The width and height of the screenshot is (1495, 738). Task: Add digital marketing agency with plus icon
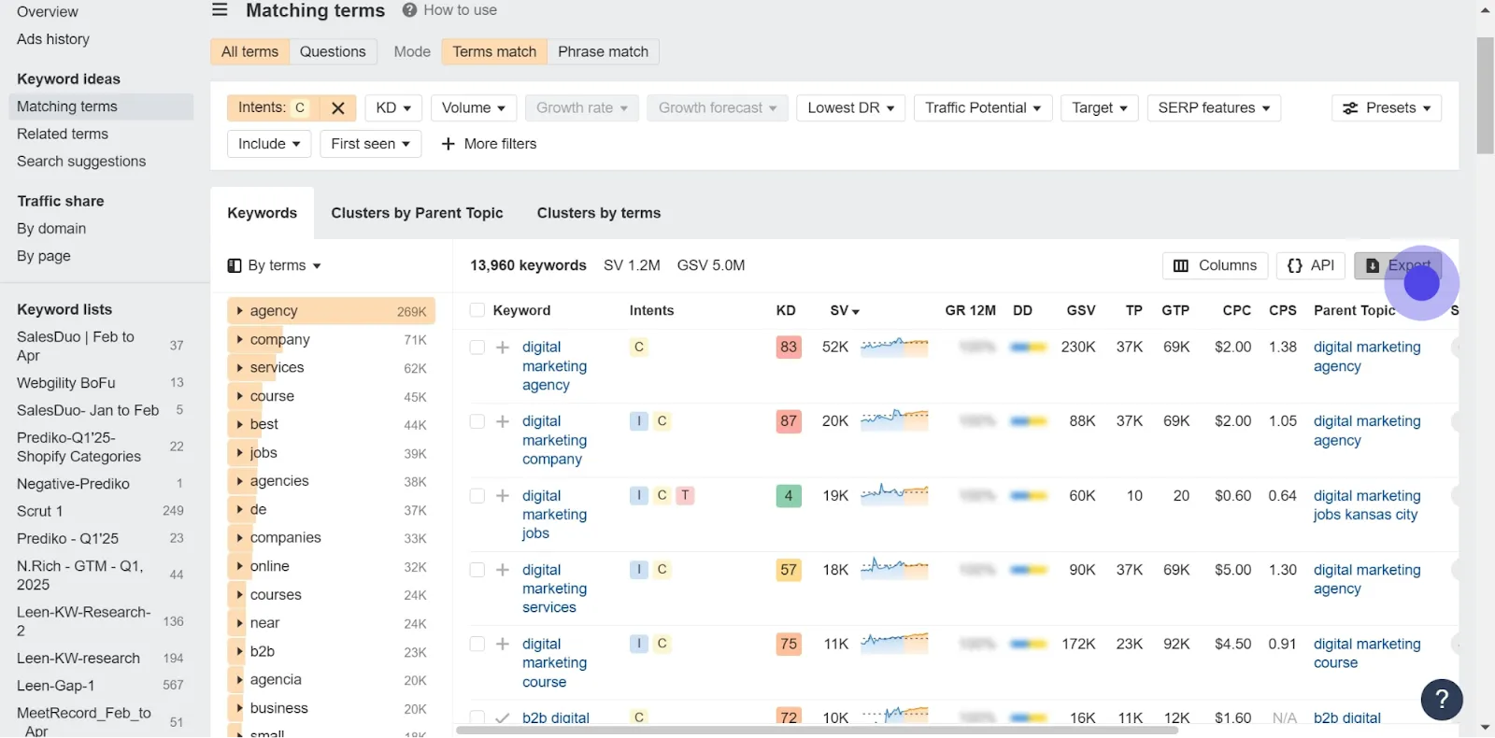(x=503, y=348)
